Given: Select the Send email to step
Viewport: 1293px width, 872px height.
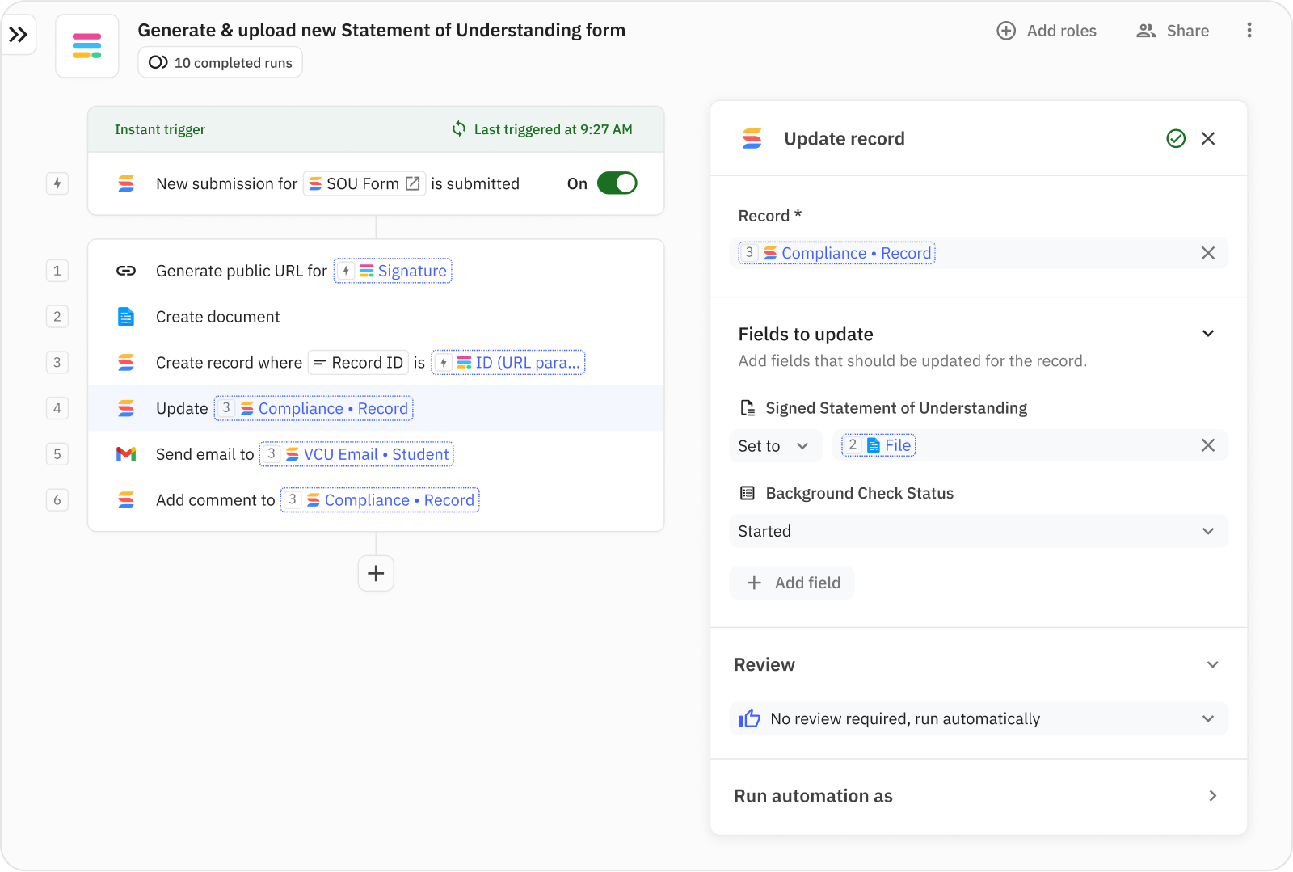Looking at the screenshot, I should (205, 454).
